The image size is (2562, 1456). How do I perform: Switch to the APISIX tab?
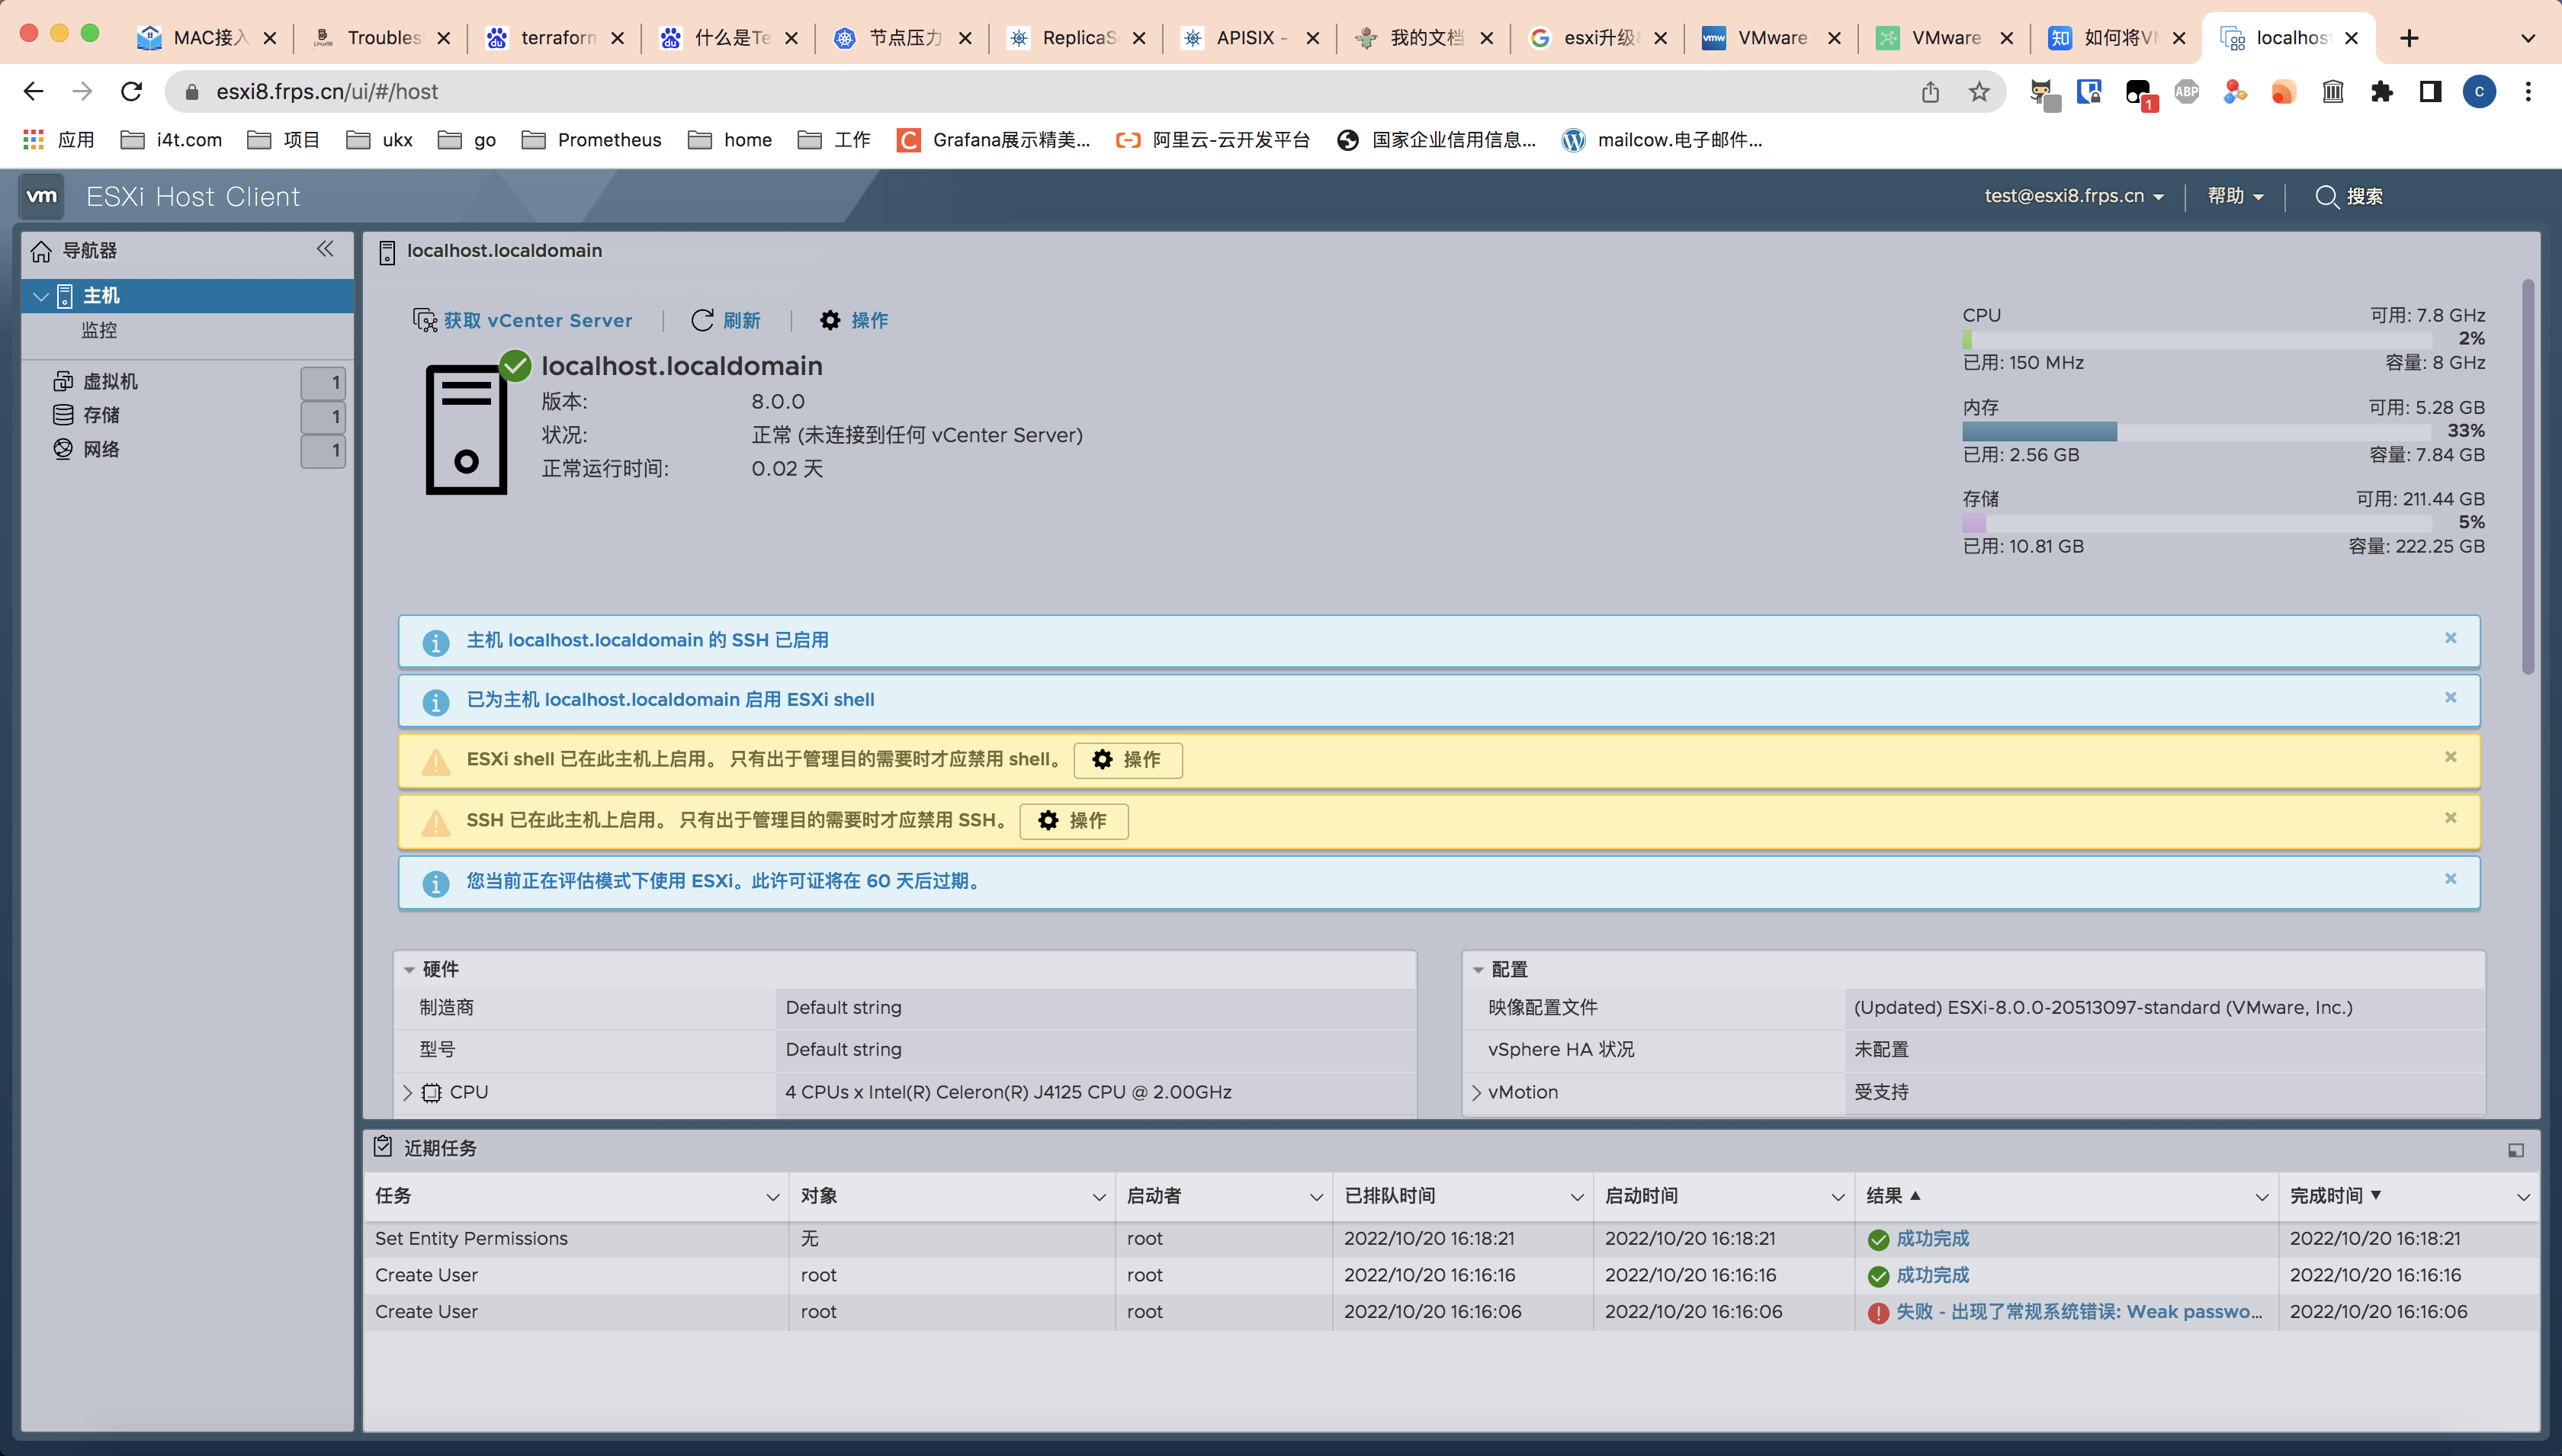(1250, 38)
